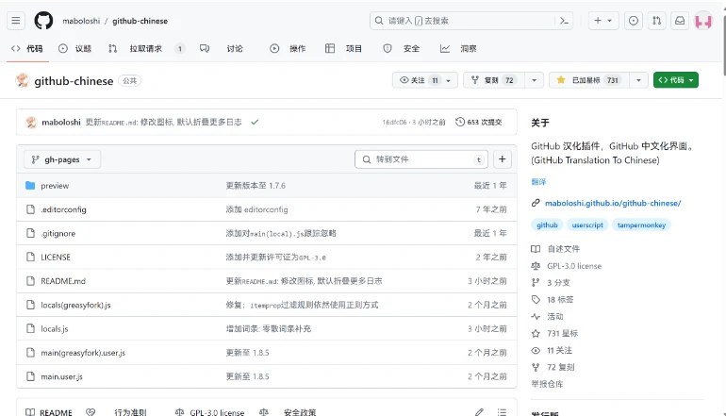Open the main.user.js file
The width and height of the screenshot is (726, 416).
click(x=61, y=376)
